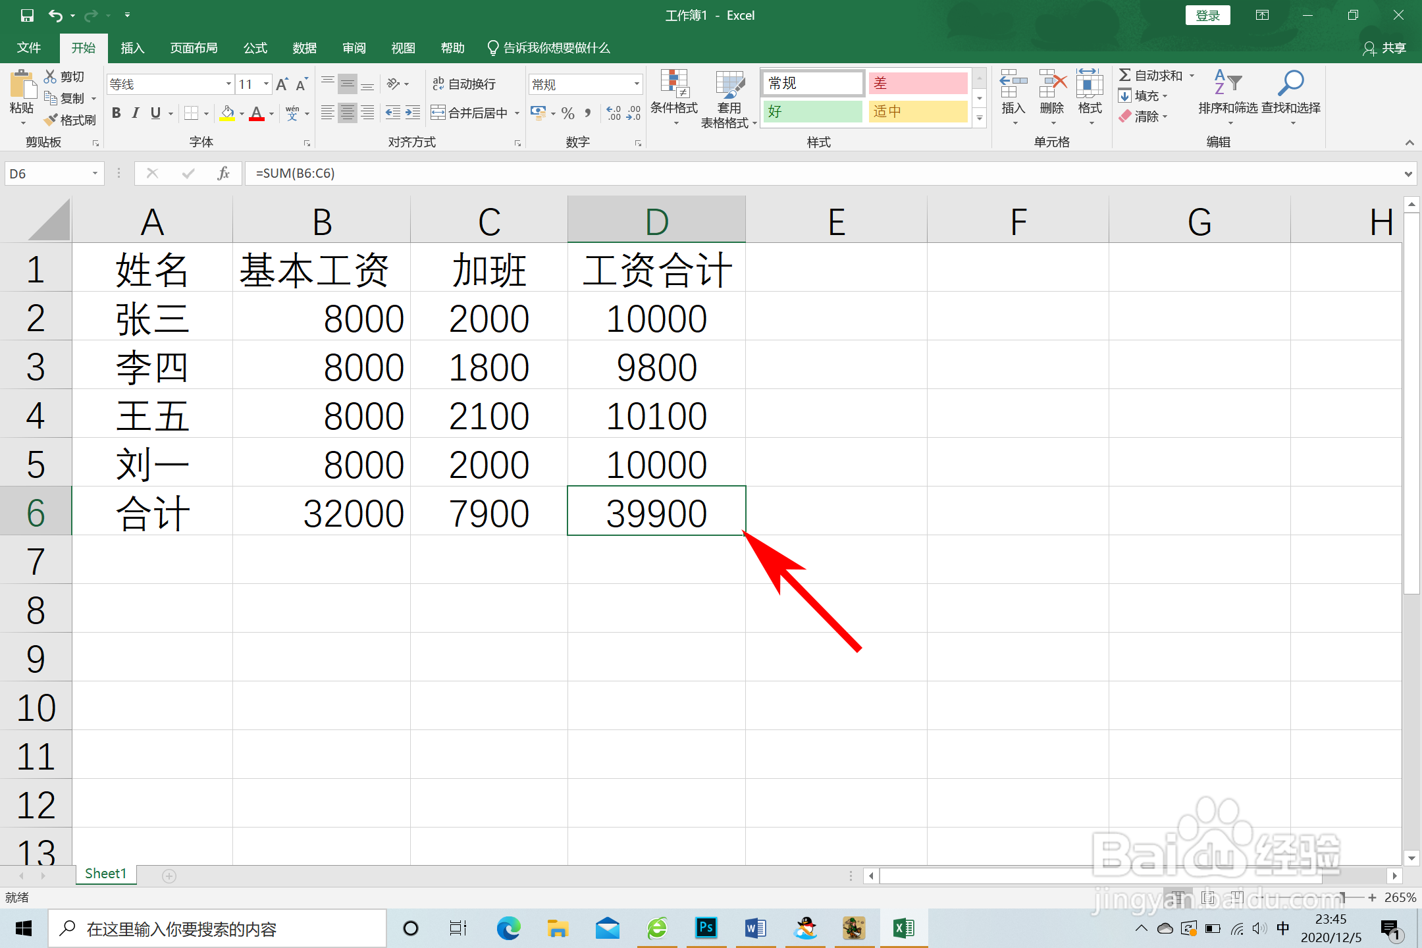Expand the Fill (填充) dropdown
Screen dimensions: 1422x948
click(1165, 96)
